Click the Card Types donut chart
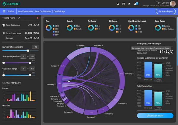 tap(158, 28)
